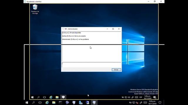The width and height of the screenshot is (188, 105).
Task: Select the active Remote Assistance taskbar button
Action: pyautogui.click(x=94, y=102)
